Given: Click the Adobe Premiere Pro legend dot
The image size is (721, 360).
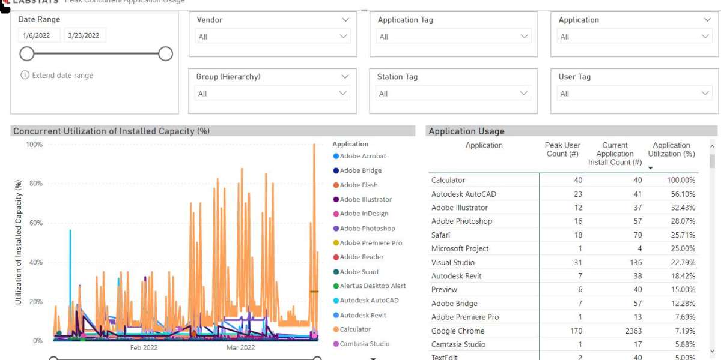Looking at the screenshot, I should pyautogui.click(x=336, y=242).
